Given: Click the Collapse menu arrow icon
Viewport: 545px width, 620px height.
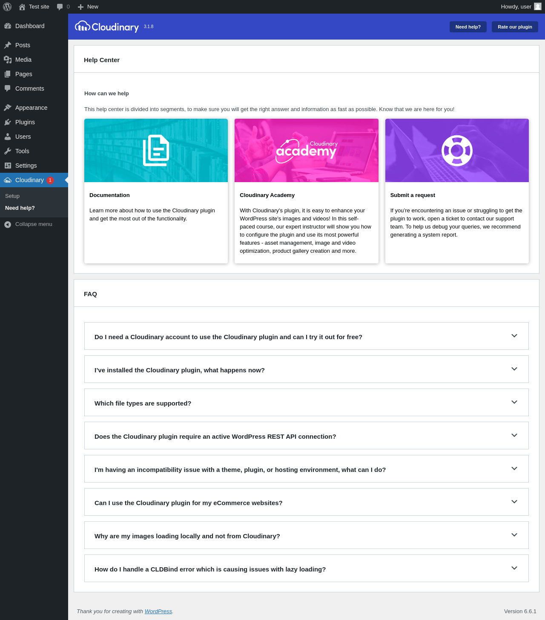Looking at the screenshot, I should [8, 224].
